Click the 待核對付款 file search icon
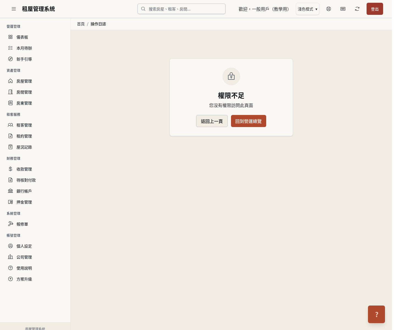This screenshot has width=396, height=330. tap(10, 180)
